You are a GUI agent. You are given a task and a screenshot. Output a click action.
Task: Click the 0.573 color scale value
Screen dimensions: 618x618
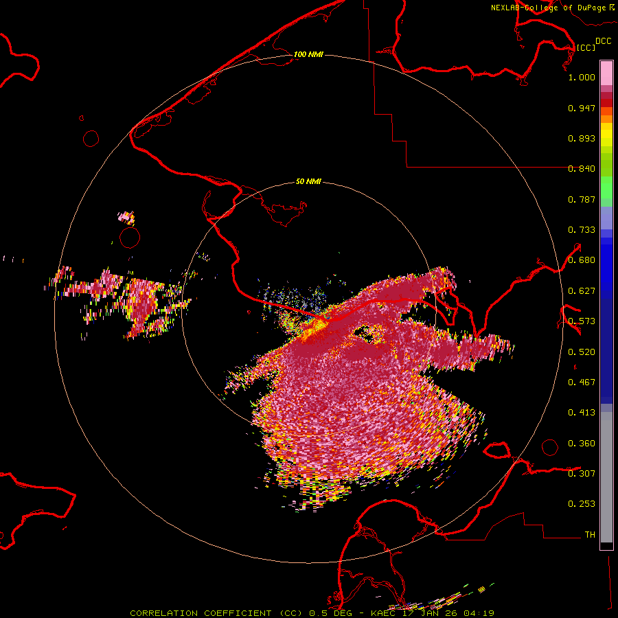point(582,321)
